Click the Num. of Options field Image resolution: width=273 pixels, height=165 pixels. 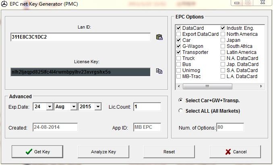(230, 127)
